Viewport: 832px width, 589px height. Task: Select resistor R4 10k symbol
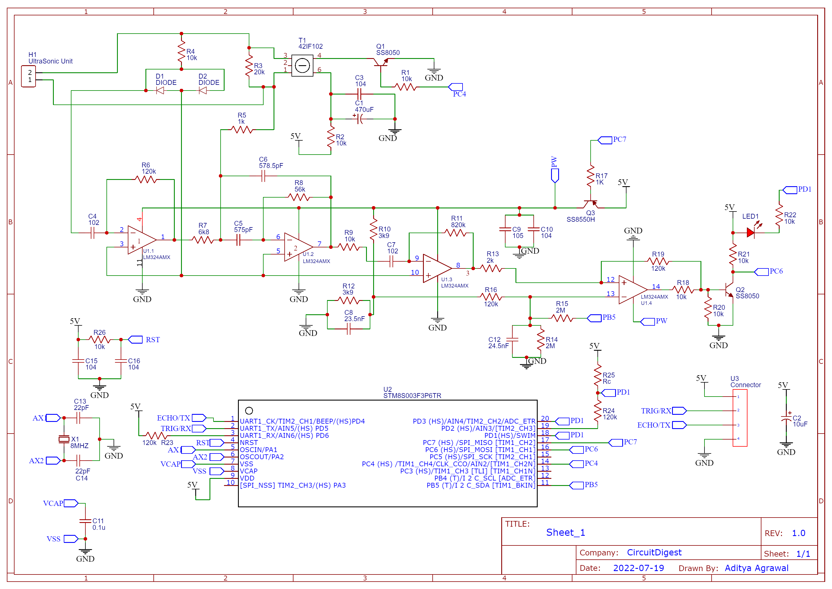[181, 52]
